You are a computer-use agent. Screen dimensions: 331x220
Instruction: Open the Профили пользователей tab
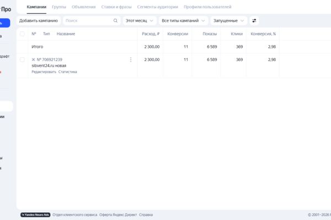click(207, 7)
